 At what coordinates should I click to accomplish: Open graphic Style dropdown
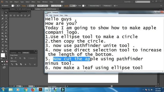tap(85, 6)
